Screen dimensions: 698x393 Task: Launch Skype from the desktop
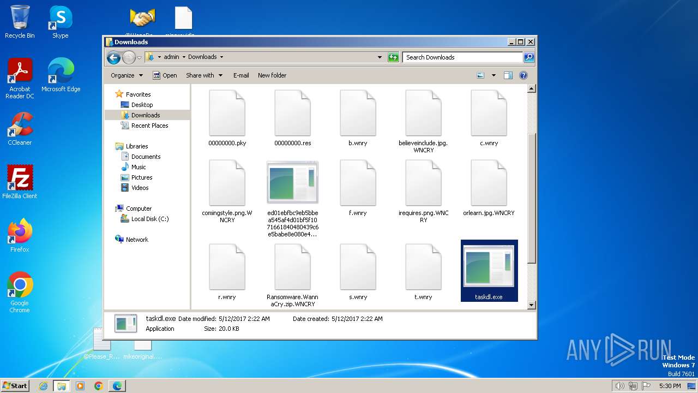tap(61, 22)
